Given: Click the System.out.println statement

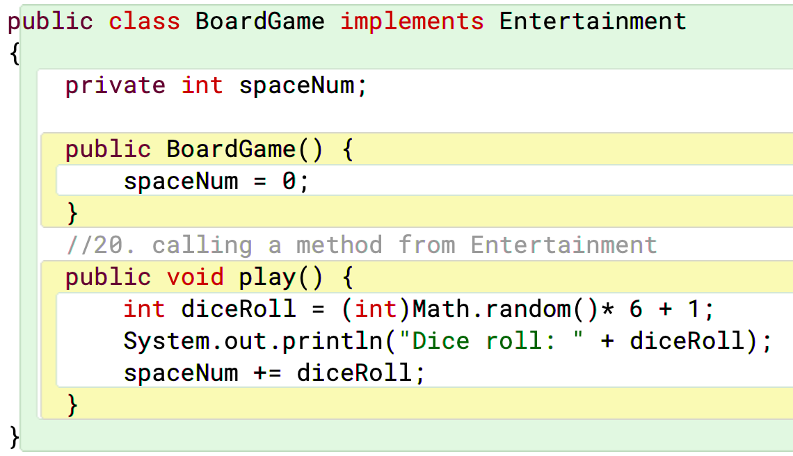Looking at the screenshot, I should (x=447, y=341).
